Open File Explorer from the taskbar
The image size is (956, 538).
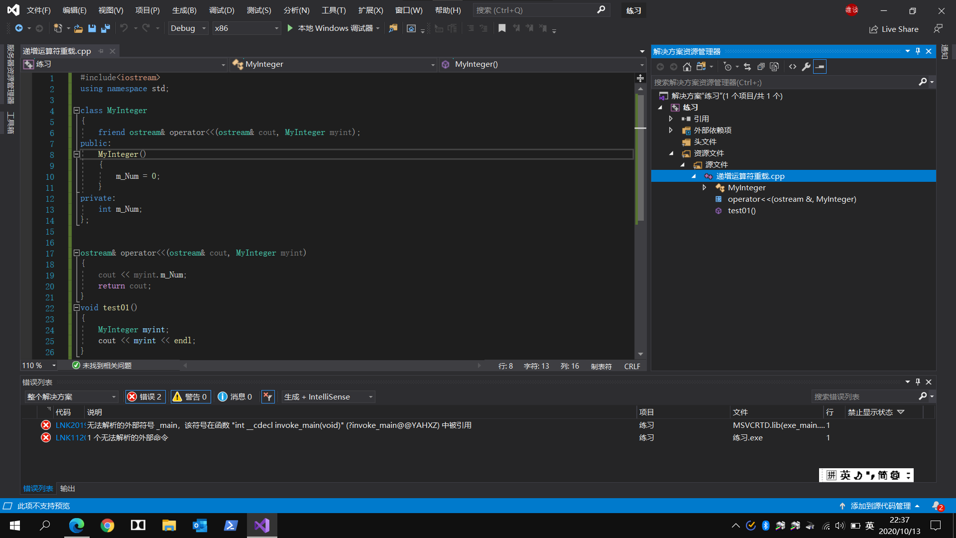(x=169, y=526)
